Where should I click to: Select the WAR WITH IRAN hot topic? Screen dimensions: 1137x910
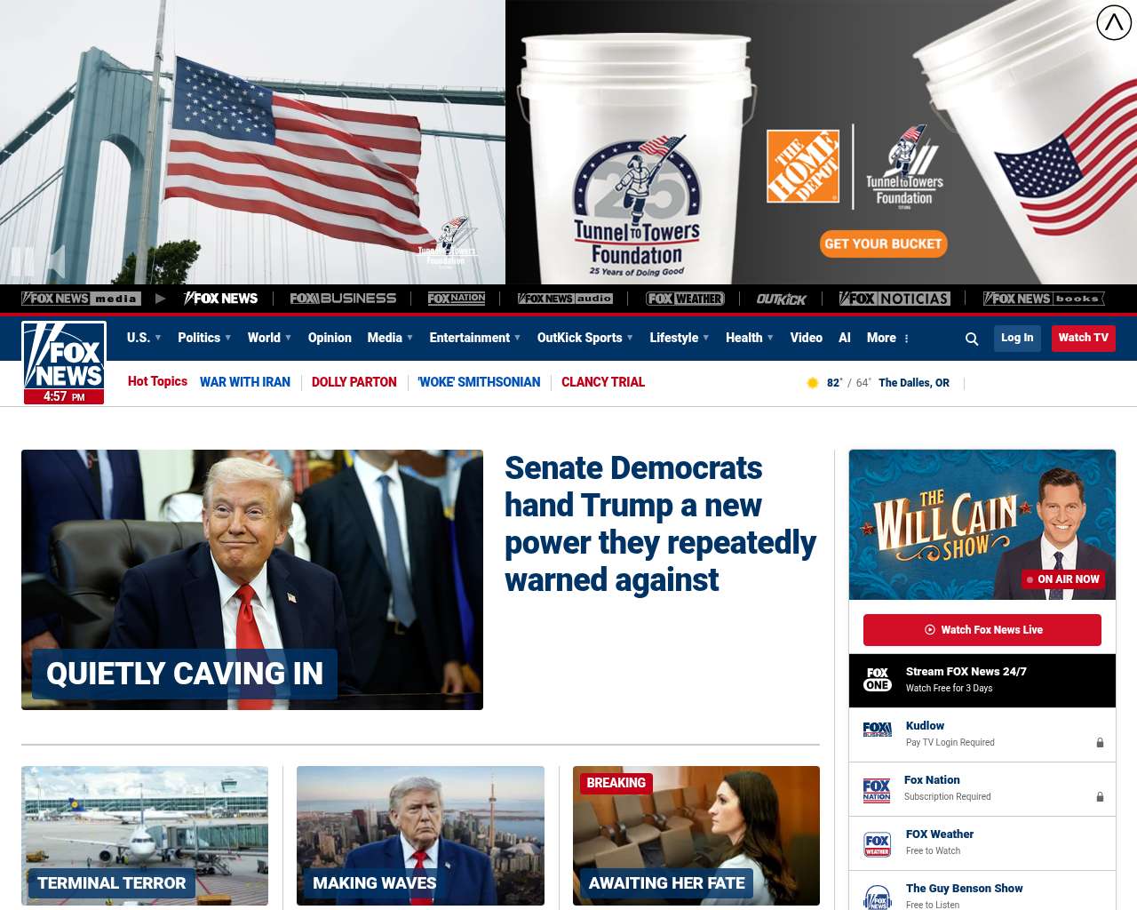tap(245, 382)
